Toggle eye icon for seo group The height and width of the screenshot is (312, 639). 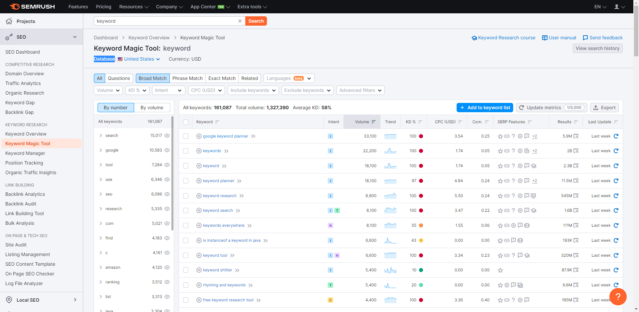coord(167,194)
